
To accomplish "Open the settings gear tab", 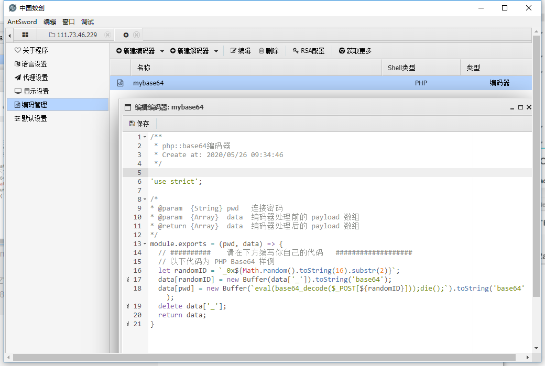I will pyautogui.click(x=126, y=35).
